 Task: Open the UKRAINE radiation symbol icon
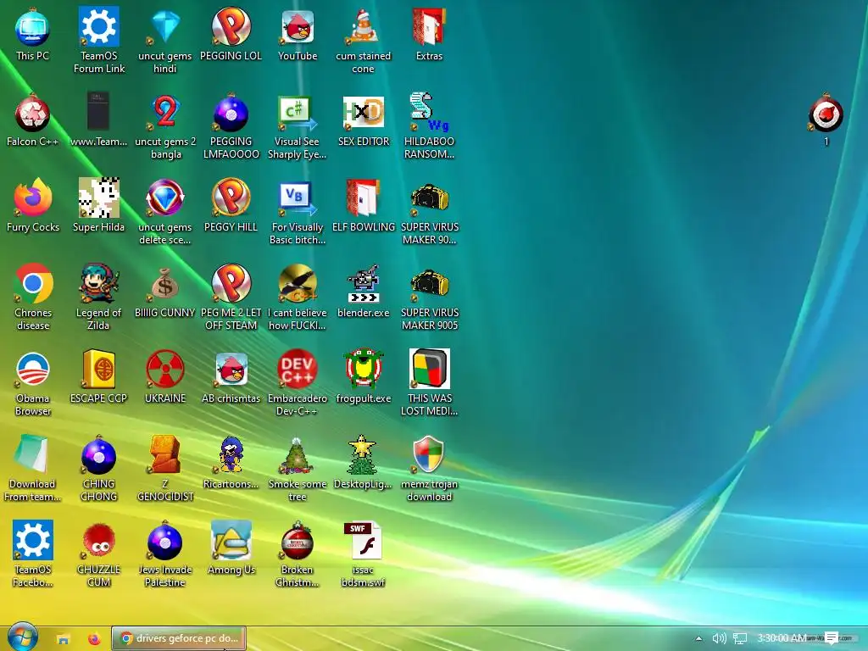(165, 370)
